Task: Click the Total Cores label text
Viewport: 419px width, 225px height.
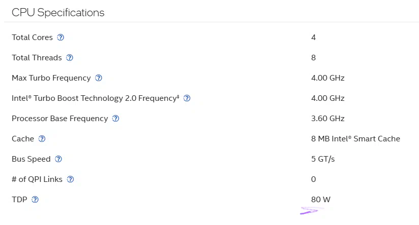Action: (x=32, y=37)
